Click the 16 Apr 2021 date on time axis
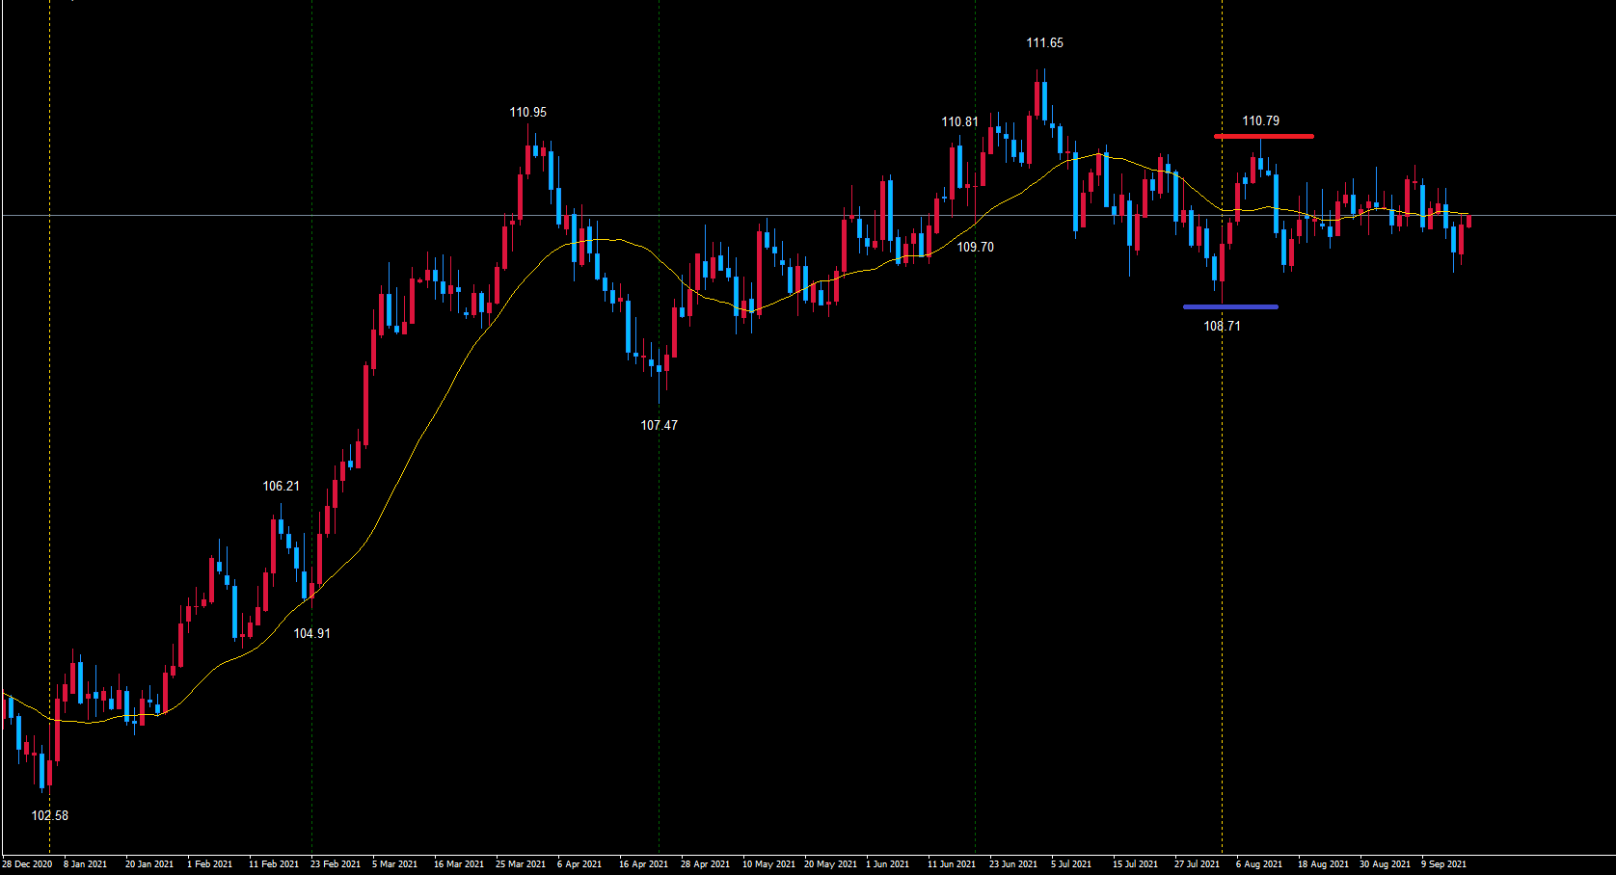Screen dimensions: 1616x875 [643, 864]
